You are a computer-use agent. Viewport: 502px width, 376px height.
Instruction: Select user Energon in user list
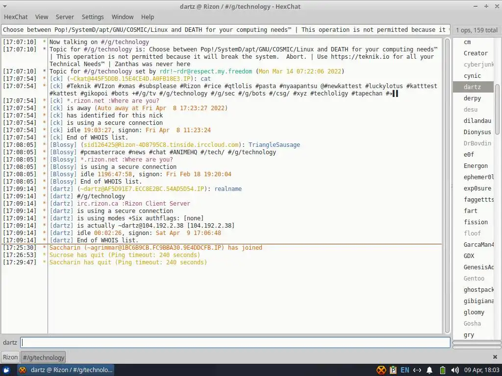click(476, 165)
